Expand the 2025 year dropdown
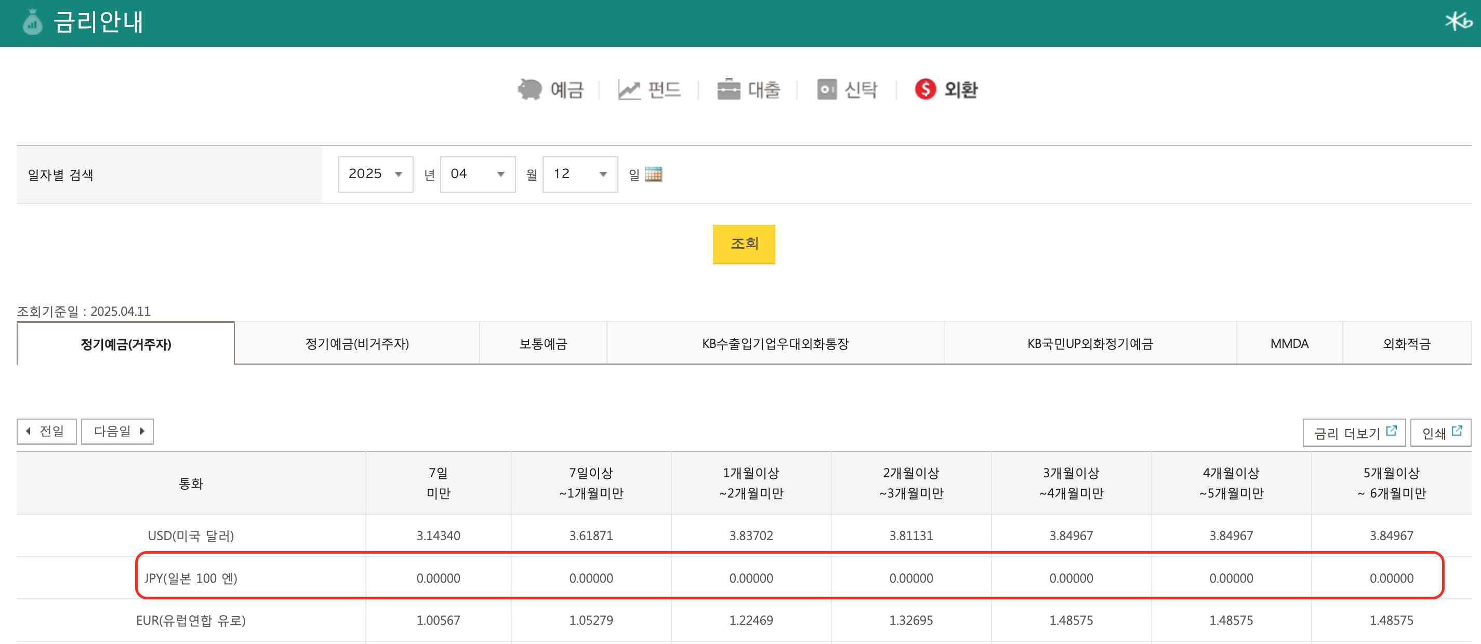 tap(375, 174)
